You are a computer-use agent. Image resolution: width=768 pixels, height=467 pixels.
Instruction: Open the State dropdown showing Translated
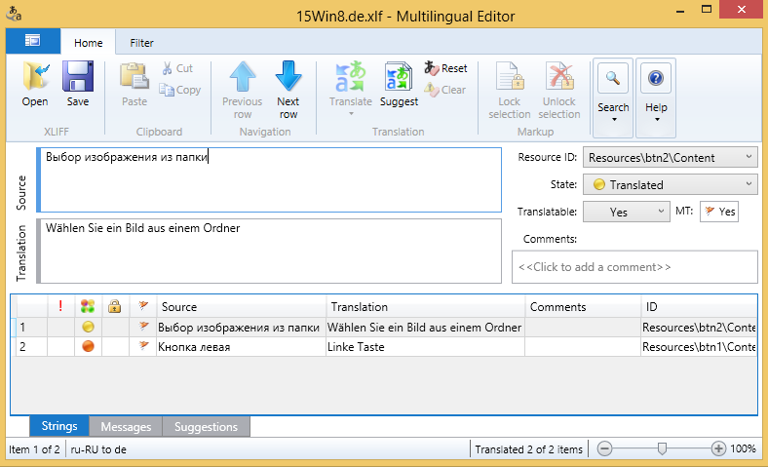pyautogui.click(x=670, y=184)
